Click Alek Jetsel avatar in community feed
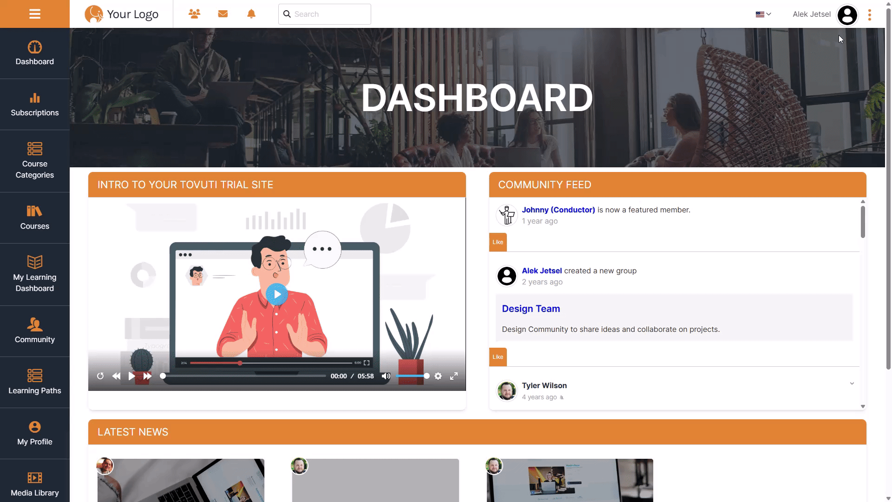Screen dimensions: 892x502 pyautogui.click(x=507, y=276)
